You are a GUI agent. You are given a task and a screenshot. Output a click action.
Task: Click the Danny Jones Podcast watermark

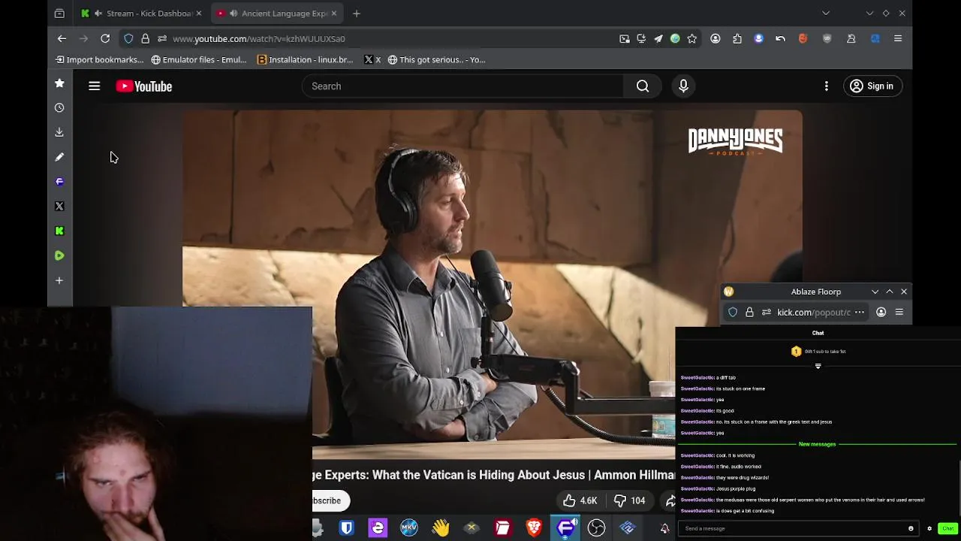point(736,142)
